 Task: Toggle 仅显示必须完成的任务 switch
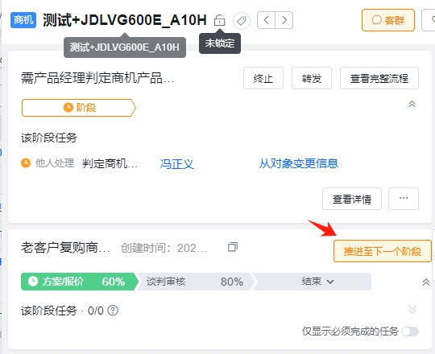(x=410, y=331)
